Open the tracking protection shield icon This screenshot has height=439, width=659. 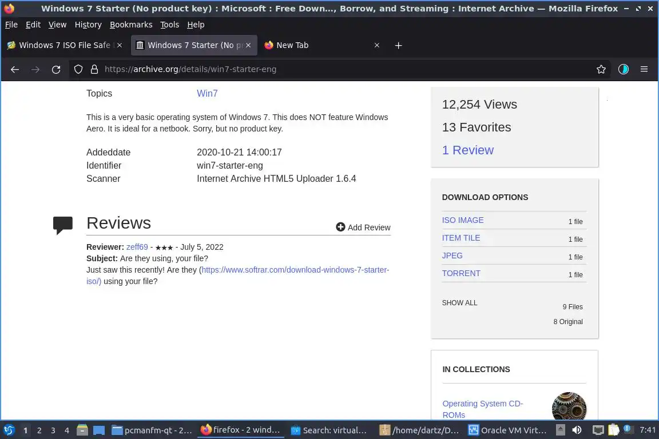click(x=78, y=69)
